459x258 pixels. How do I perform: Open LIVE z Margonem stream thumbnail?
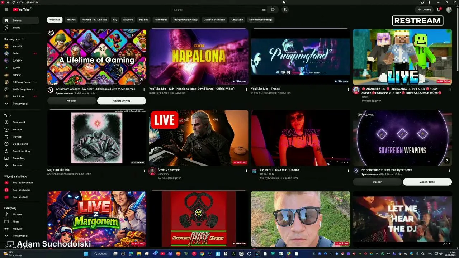pyautogui.click(x=97, y=219)
